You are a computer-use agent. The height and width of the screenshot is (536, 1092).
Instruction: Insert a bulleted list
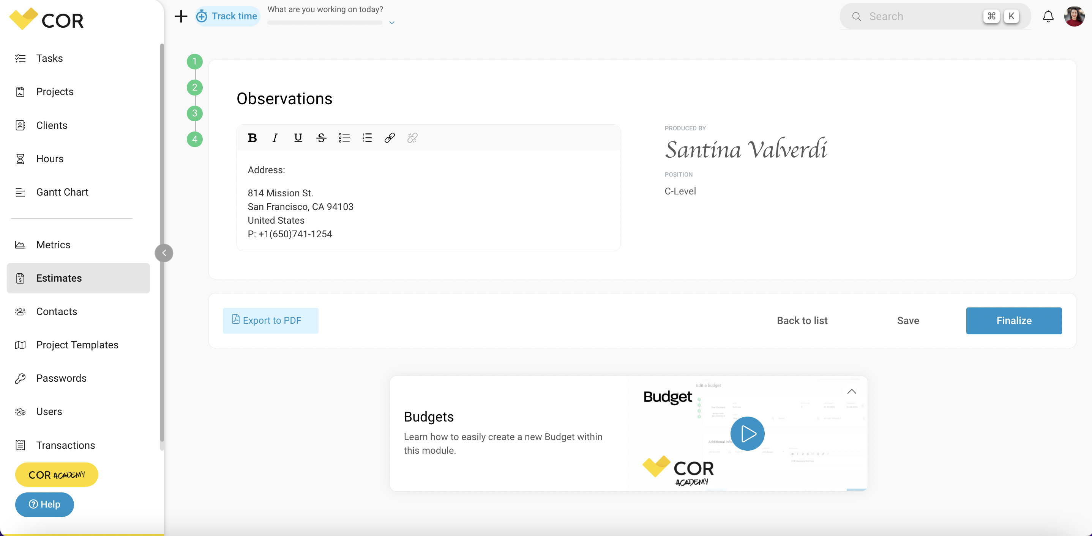point(344,138)
